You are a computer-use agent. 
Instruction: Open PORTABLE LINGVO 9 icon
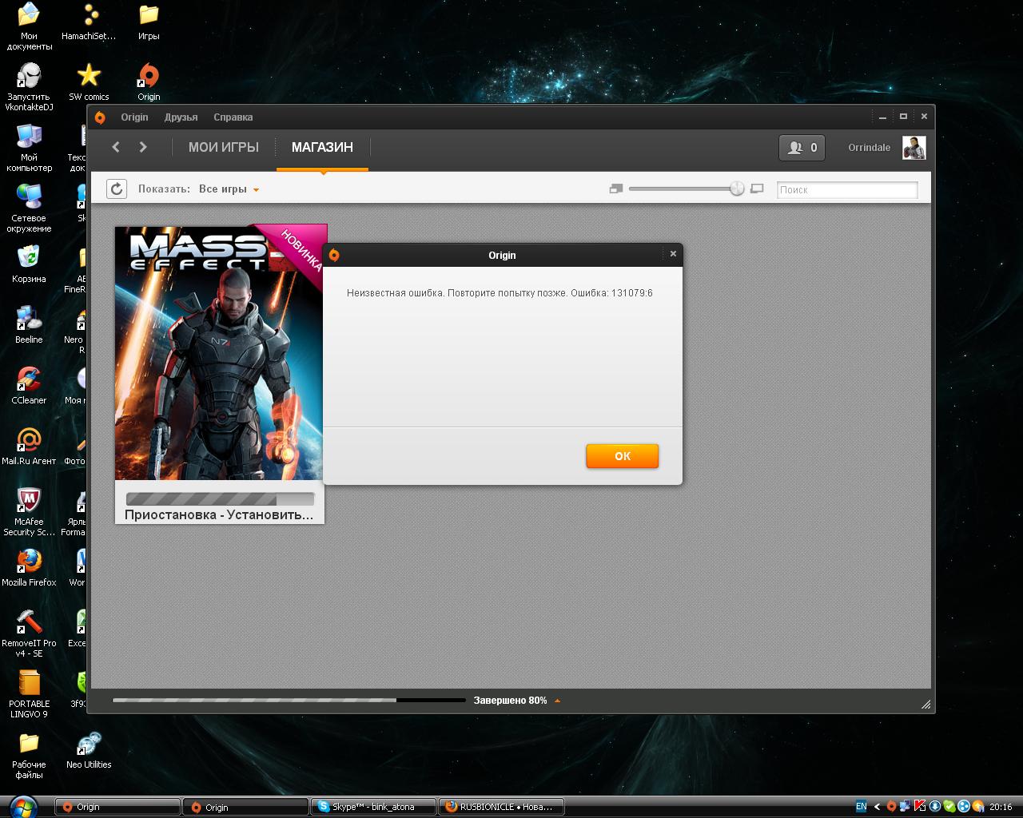point(29,694)
